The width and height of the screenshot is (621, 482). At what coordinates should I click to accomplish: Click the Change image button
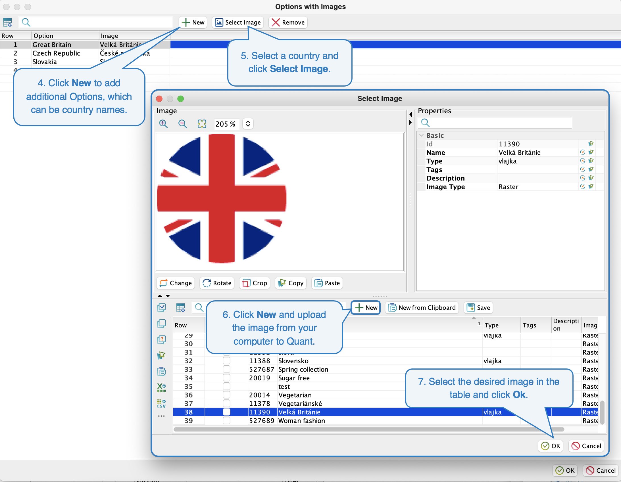176,283
